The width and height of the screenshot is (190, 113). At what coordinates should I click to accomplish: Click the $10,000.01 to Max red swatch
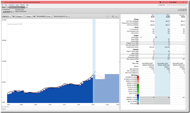138,77
